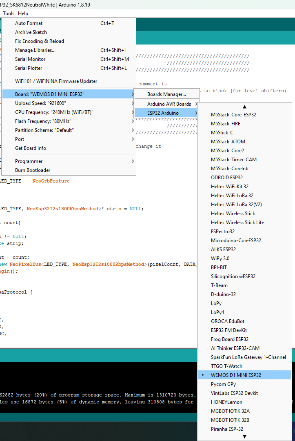Pick the Pycom GPy board

(244, 384)
